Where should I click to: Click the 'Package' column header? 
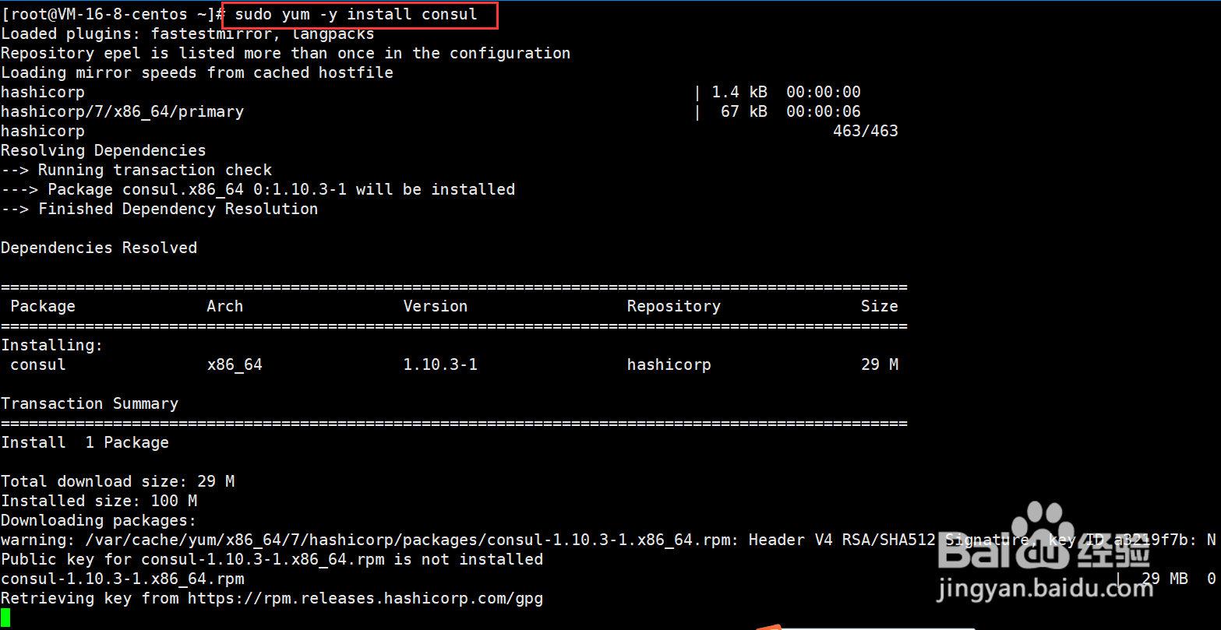[43, 307]
